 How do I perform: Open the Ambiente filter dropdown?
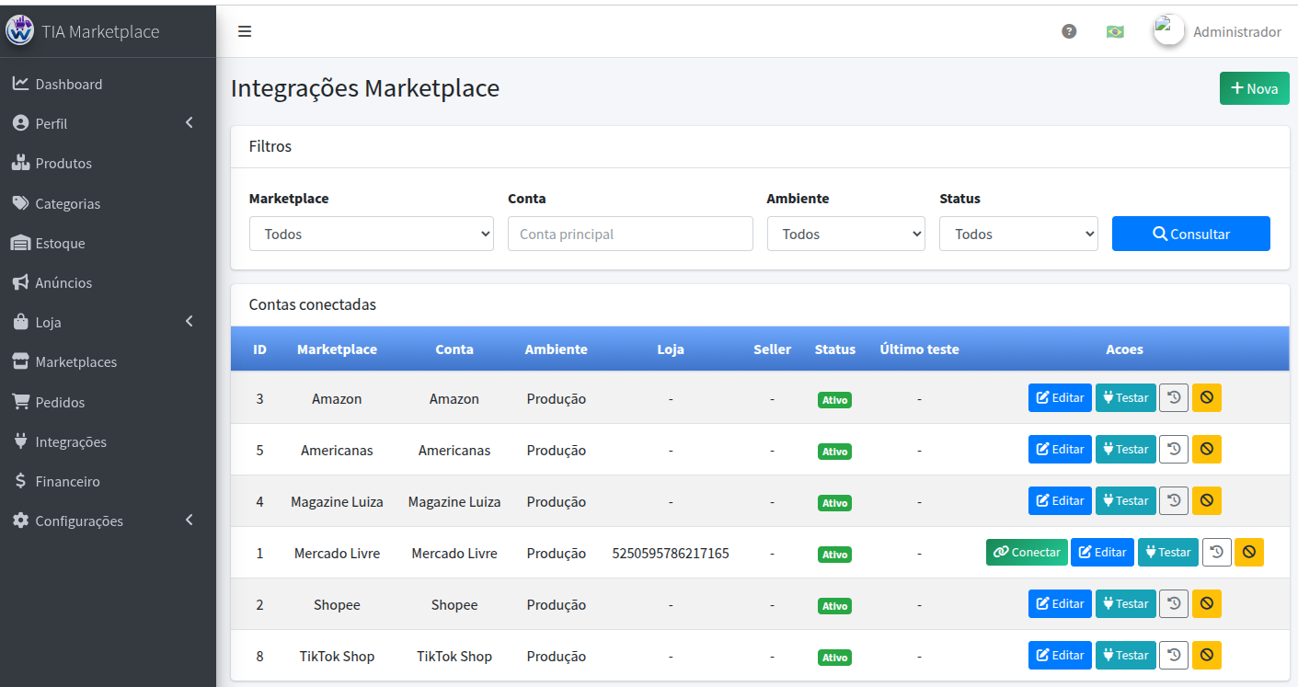[846, 234]
